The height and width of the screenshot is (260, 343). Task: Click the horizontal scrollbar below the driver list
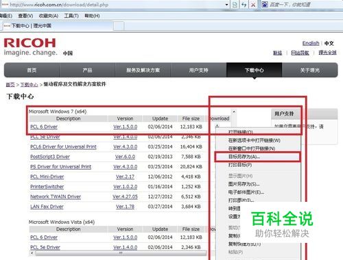tap(121, 253)
